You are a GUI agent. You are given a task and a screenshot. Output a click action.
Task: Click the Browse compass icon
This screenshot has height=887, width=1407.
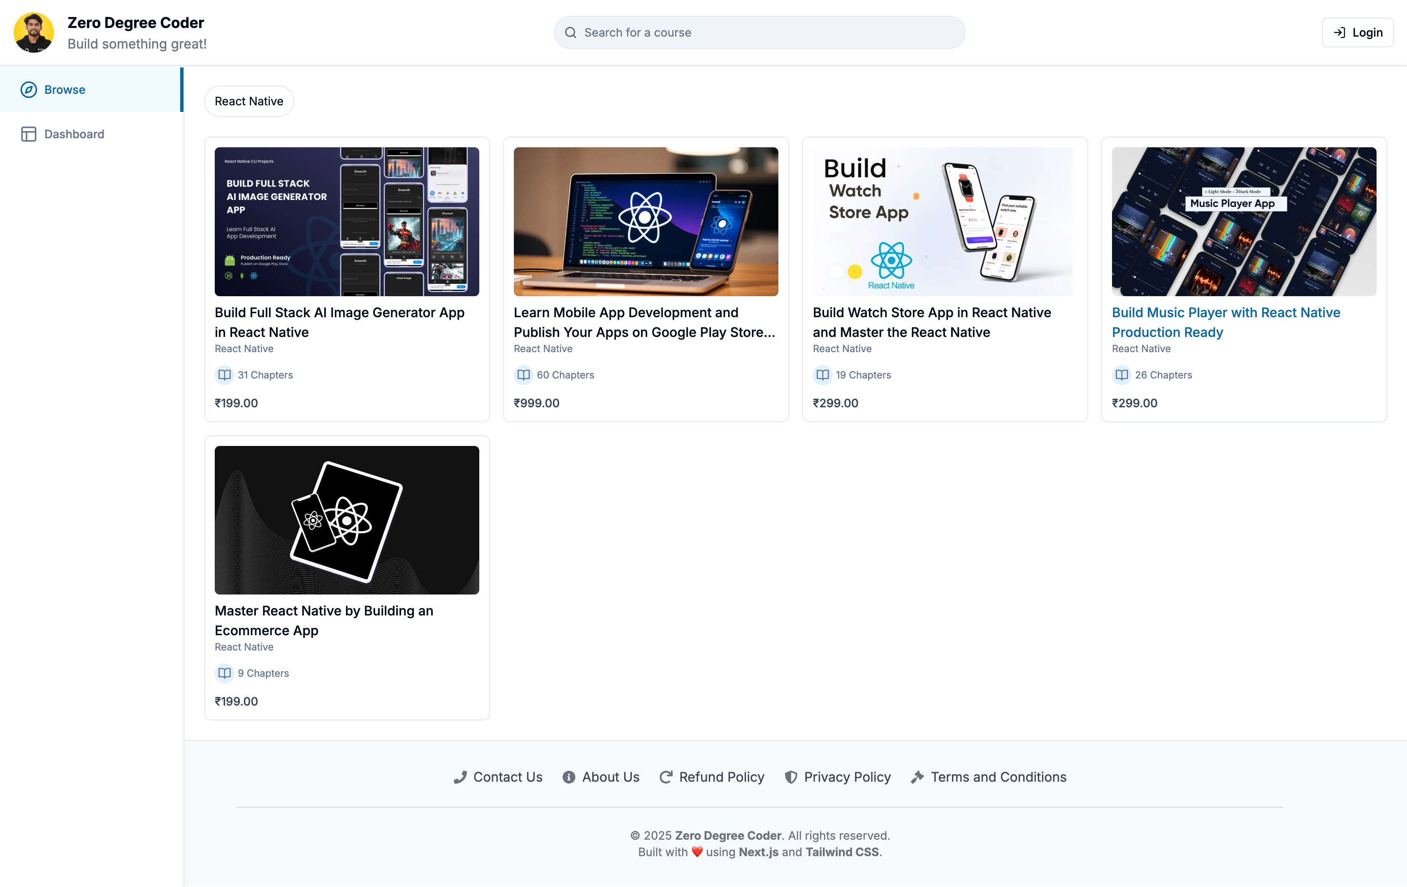29,89
